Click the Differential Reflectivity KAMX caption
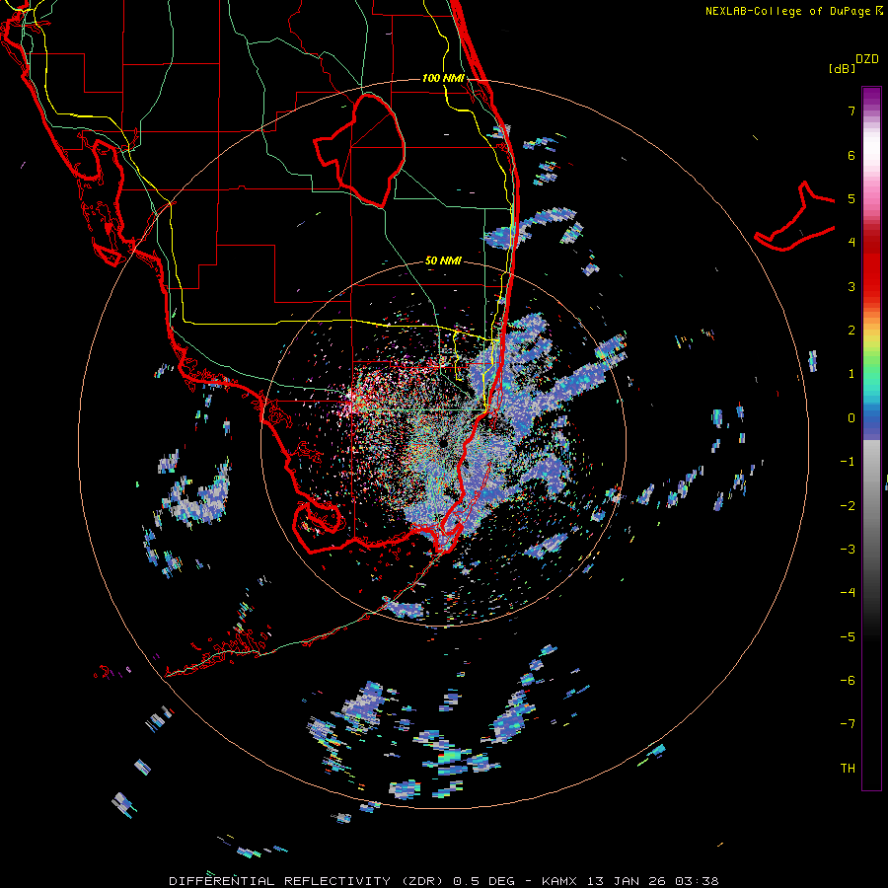 click(x=444, y=881)
